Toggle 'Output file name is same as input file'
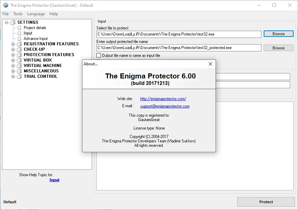Viewport: 298px width, 210px height. [x=99, y=55]
